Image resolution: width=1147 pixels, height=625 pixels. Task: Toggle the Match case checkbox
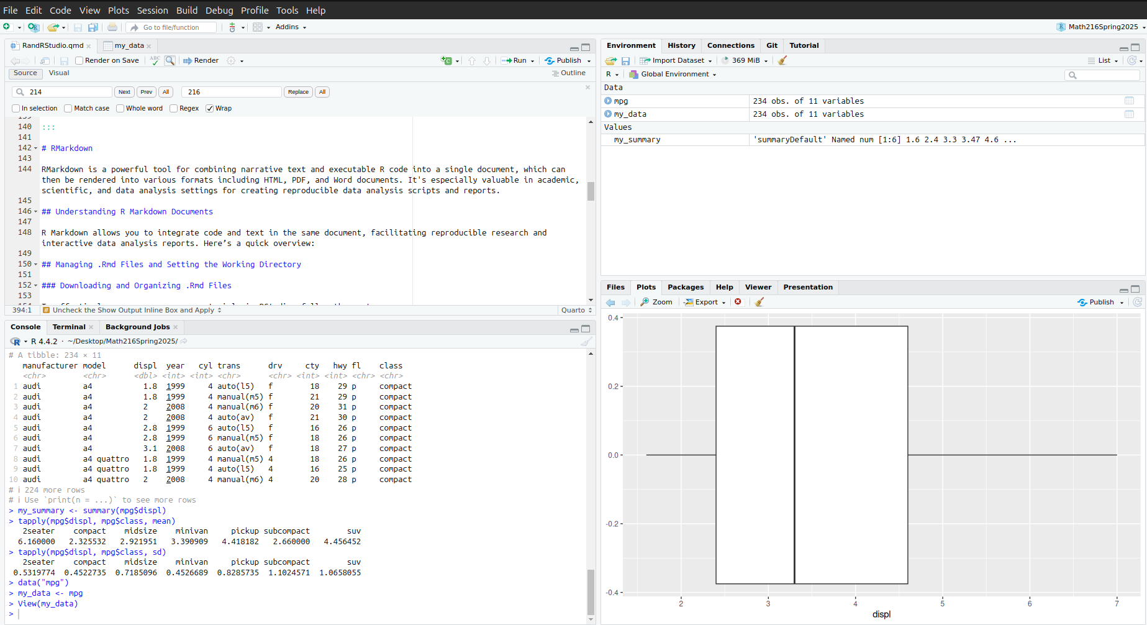68,108
